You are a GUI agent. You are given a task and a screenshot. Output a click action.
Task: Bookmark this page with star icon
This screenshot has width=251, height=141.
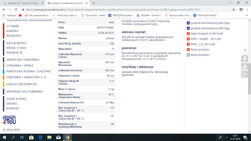[x=234, y=10]
